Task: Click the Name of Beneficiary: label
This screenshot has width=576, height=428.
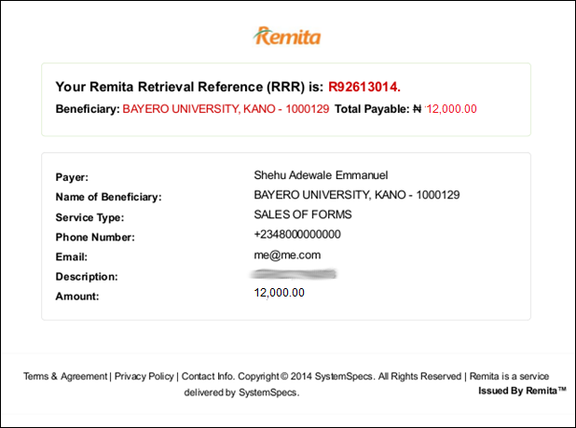Action: 109,198
